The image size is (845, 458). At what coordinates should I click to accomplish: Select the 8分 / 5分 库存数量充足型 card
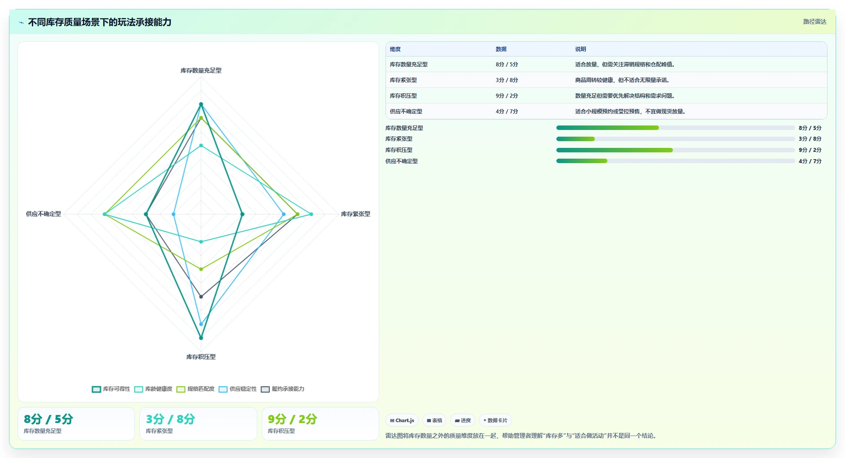pos(76,423)
